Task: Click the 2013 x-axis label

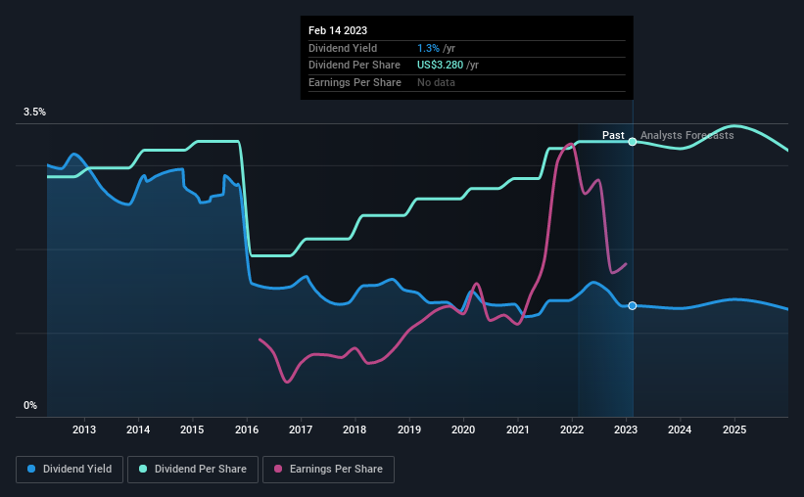Action: point(84,429)
